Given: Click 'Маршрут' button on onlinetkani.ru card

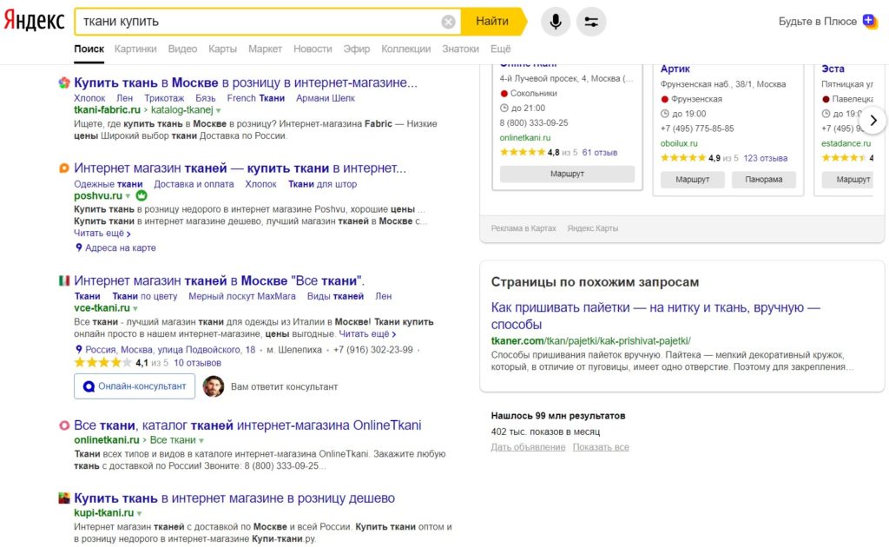Looking at the screenshot, I should tap(567, 174).
